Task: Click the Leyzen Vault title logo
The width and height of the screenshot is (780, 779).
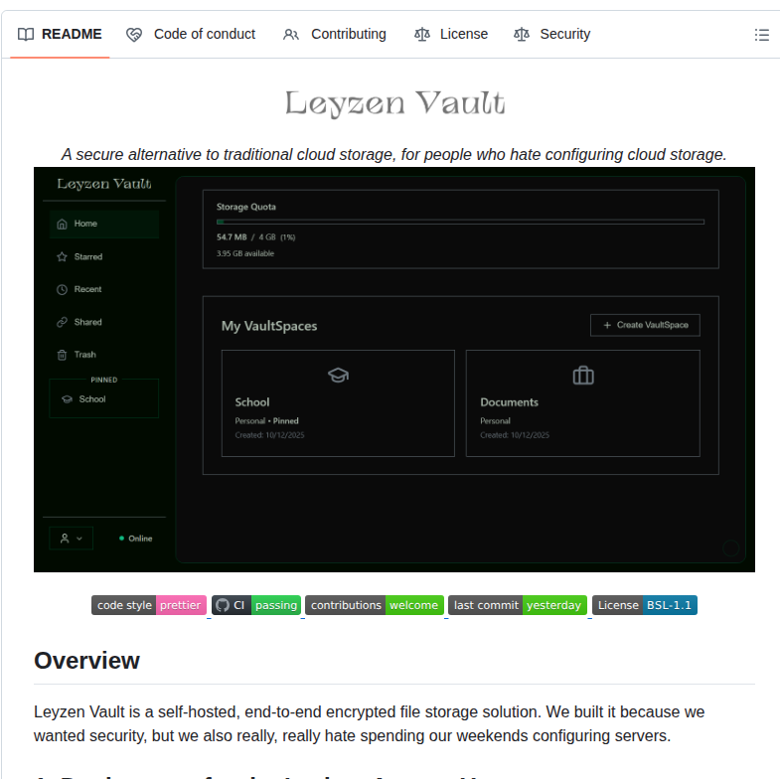Action: (x=395, y=103)
